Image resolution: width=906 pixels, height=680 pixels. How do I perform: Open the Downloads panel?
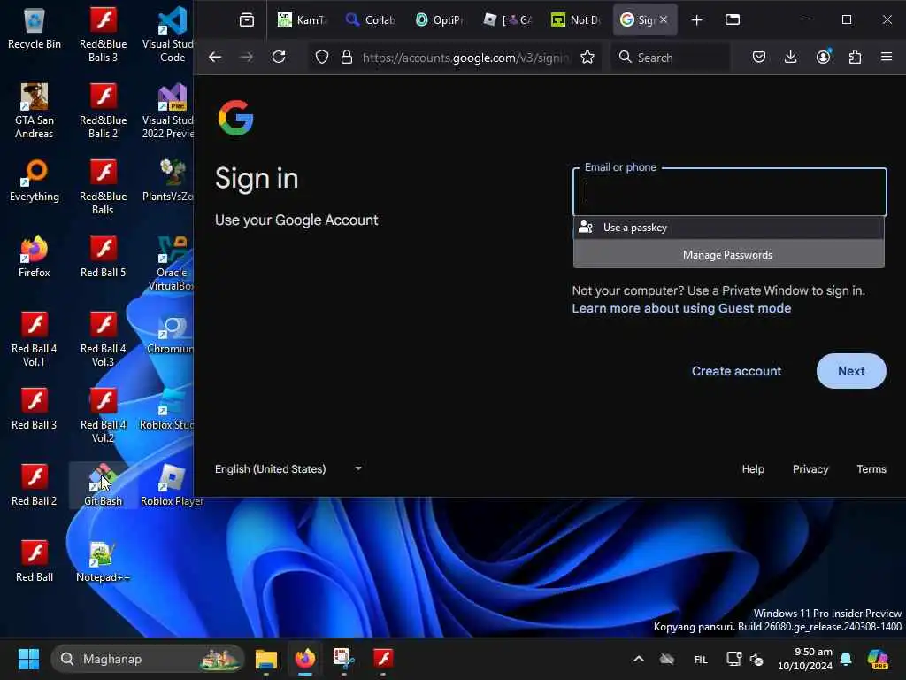(791, 58)
